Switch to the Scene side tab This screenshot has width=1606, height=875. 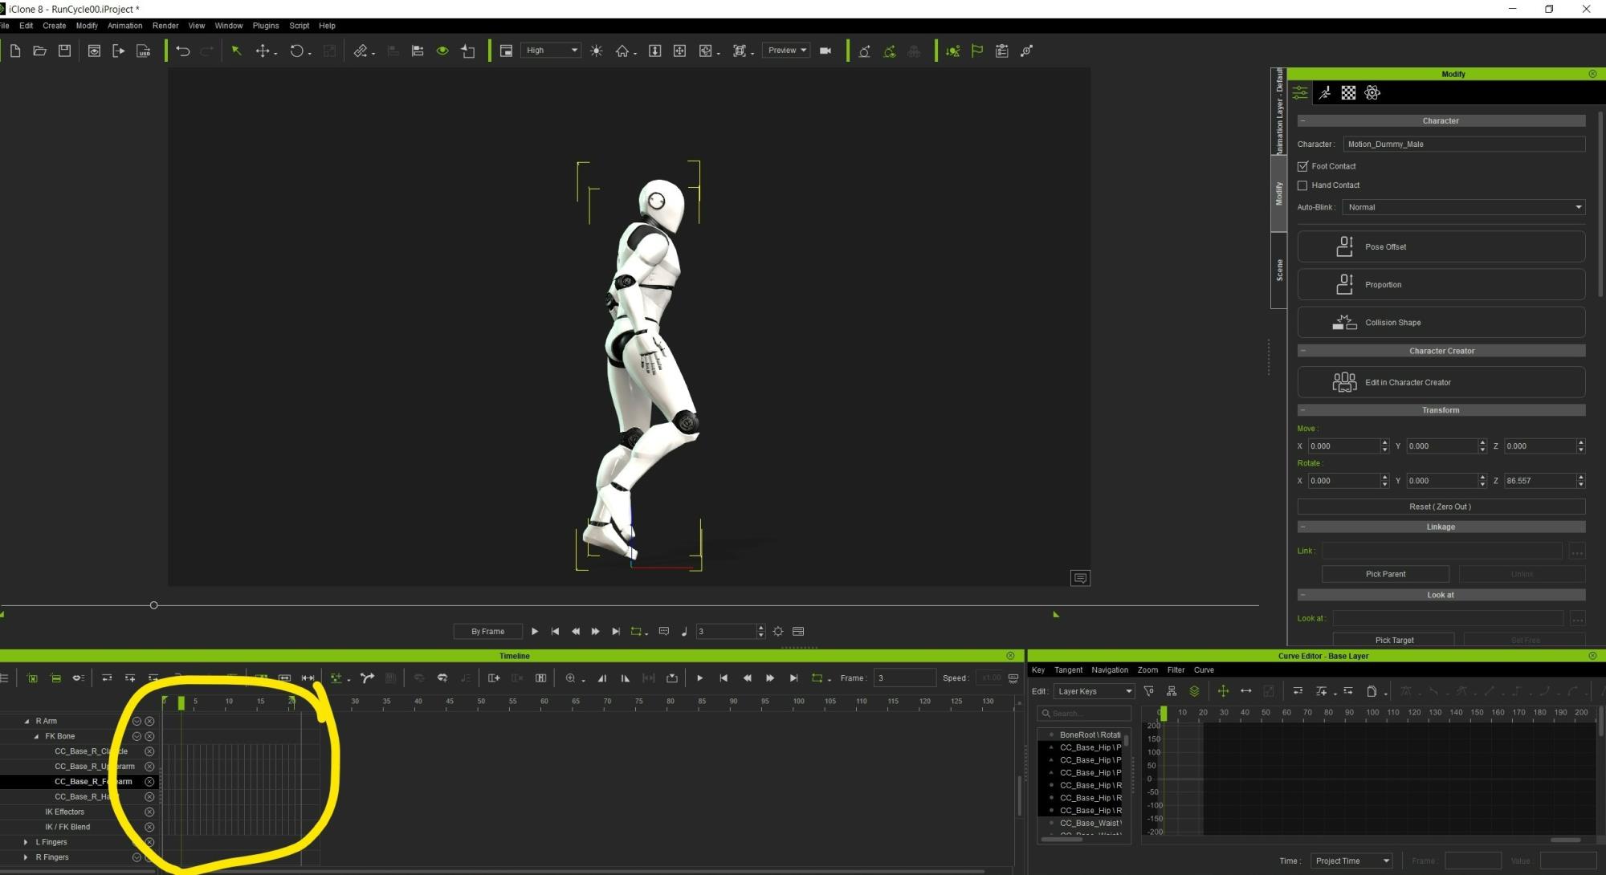coord(1279,270)
